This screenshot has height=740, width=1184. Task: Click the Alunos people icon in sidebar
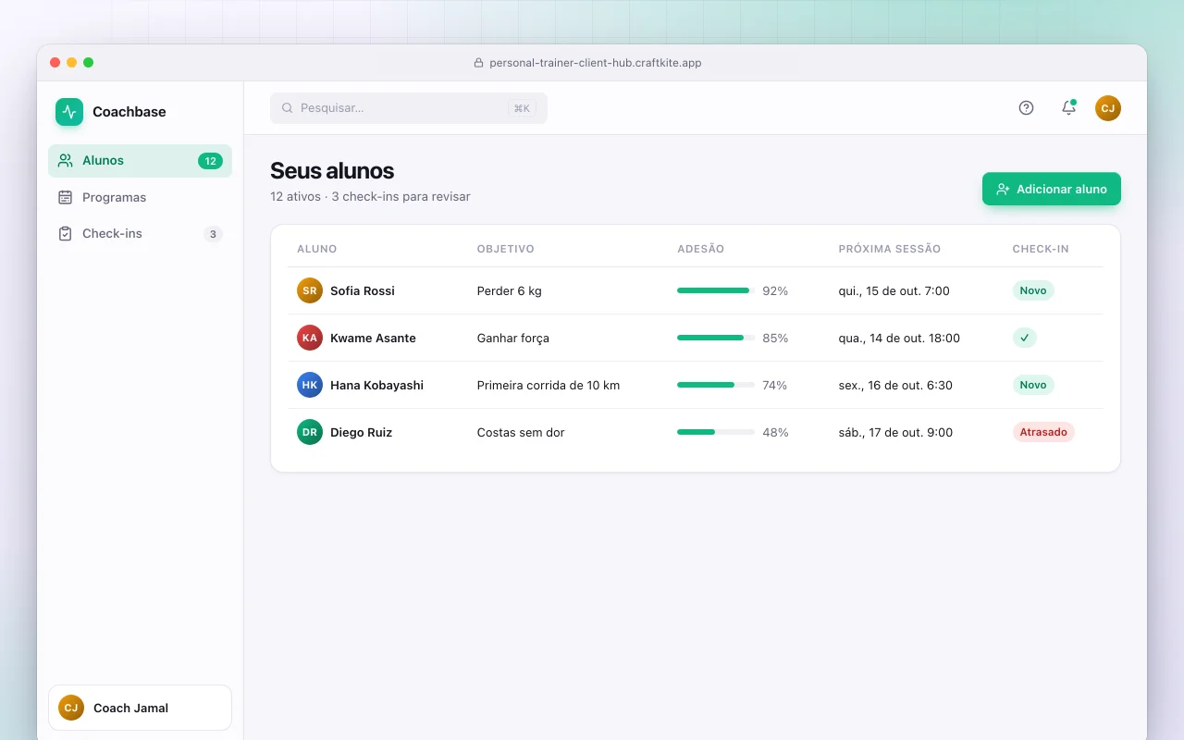(65, 161)
